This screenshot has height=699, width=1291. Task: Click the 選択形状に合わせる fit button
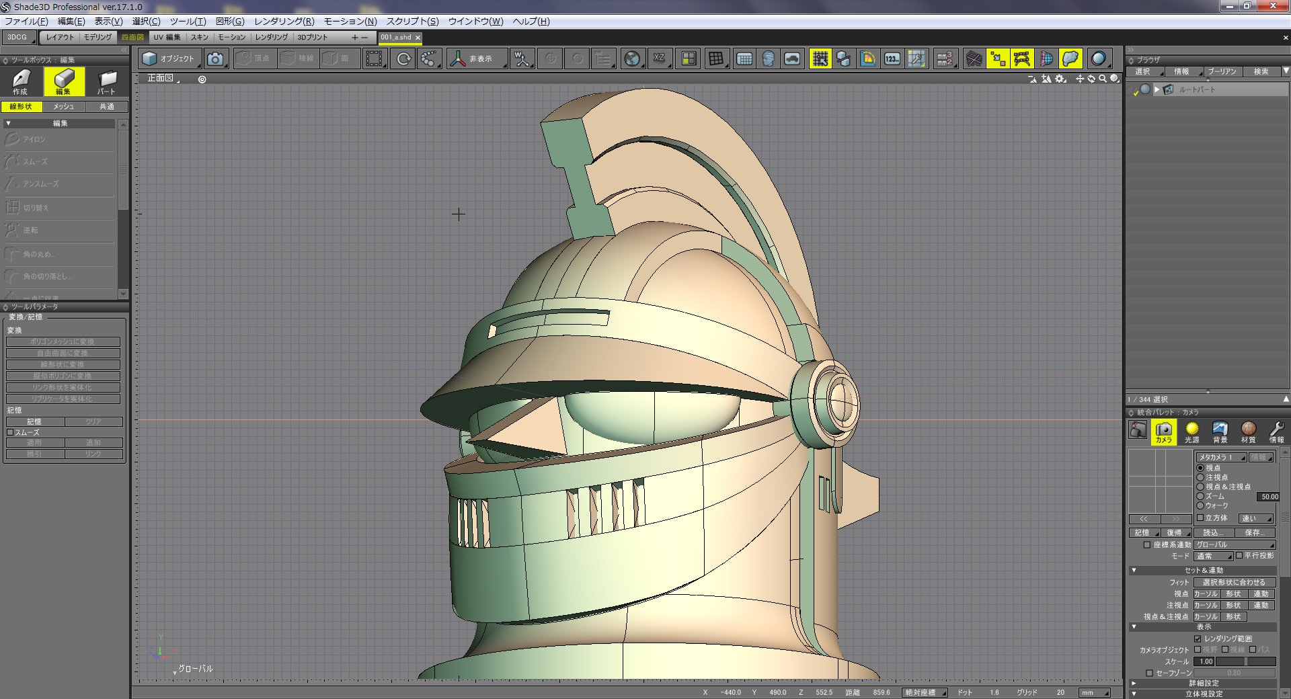click(x=1234, y=582)
